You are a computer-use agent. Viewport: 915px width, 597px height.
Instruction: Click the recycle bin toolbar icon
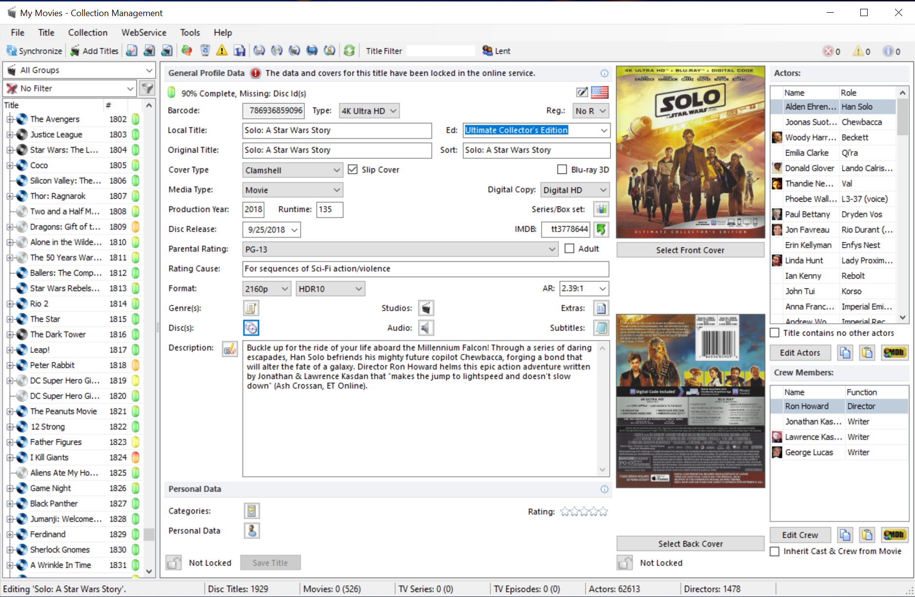[x=205, y=50]
